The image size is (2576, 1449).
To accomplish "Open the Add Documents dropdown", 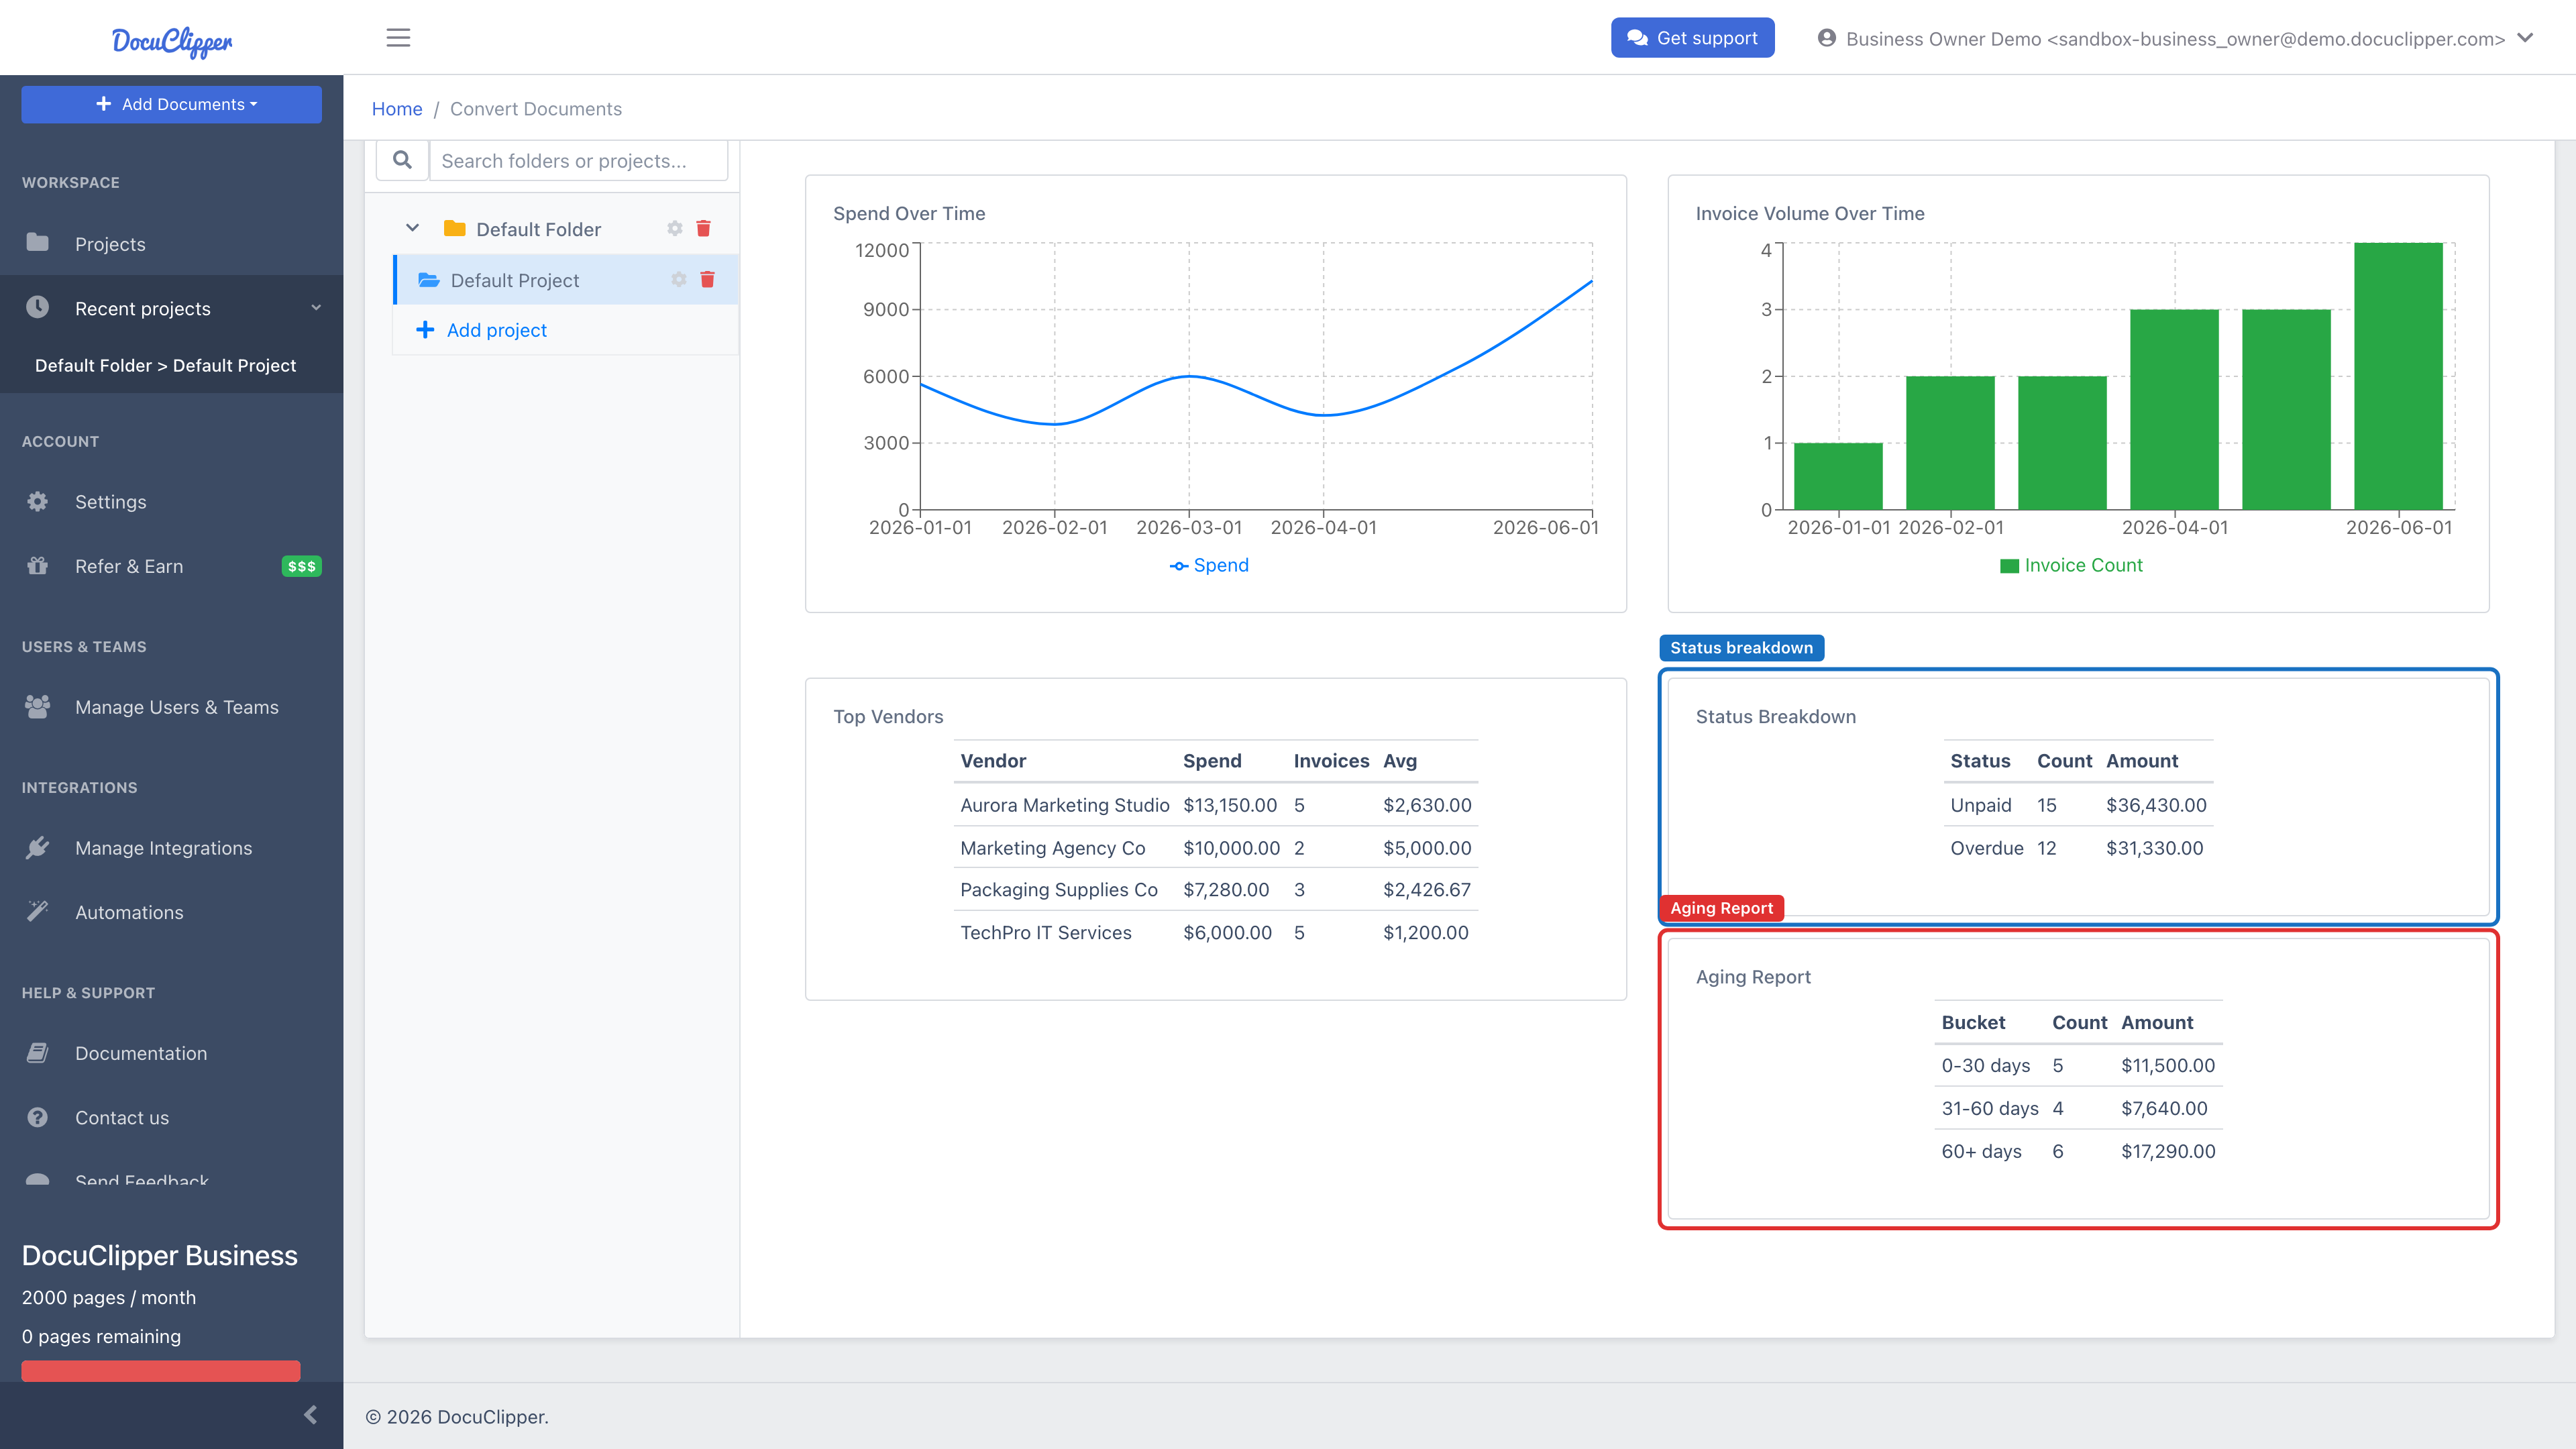I will (172, 104).
